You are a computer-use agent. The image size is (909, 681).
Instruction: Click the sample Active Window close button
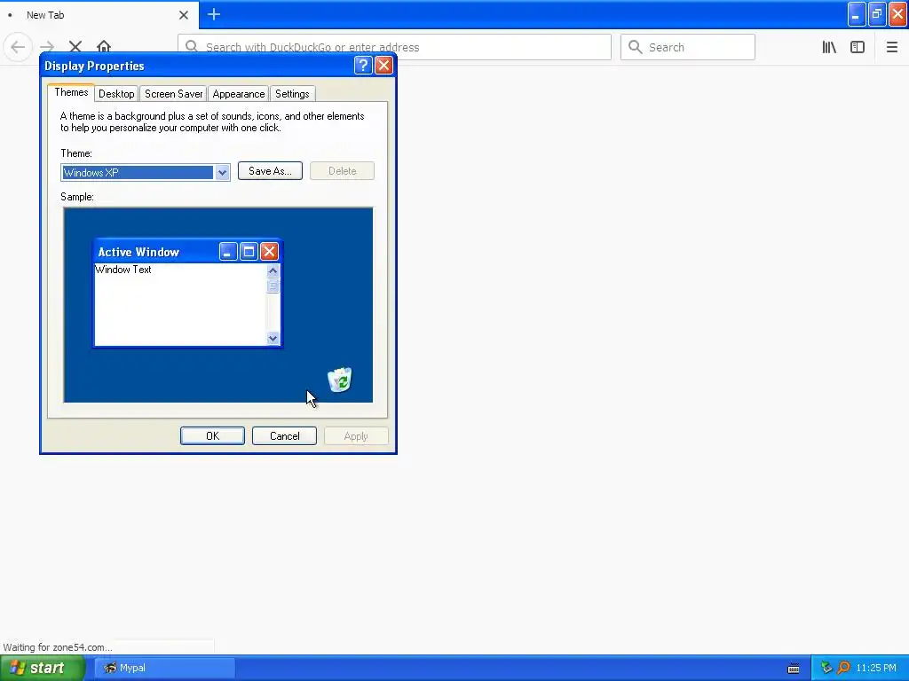tap(269, 251)
